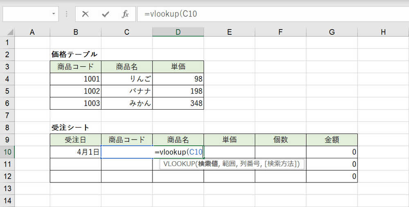Viewport: 409px width, 207px height.
Task: Select column A header
Action: coord(32,32)
